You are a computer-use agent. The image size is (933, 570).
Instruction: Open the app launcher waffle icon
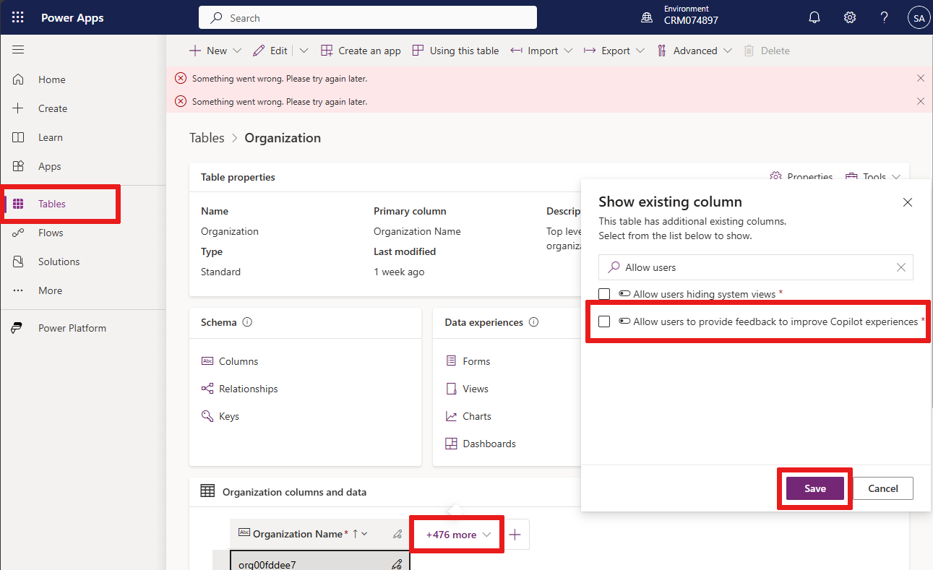tap(18, 18)
